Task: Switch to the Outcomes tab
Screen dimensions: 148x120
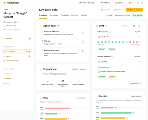Action: 54,15
